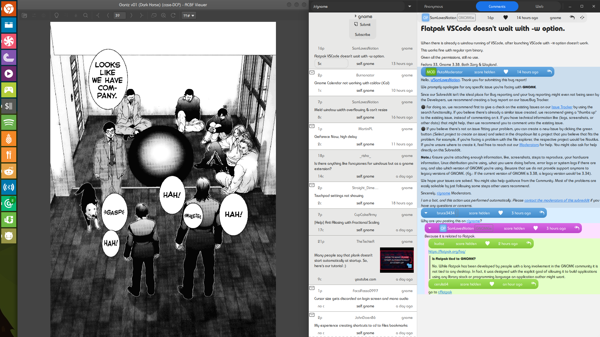Click the /r/gnome subreddit field
The height and width of the screenshot is (337, 600).
(x=358, y=7)
